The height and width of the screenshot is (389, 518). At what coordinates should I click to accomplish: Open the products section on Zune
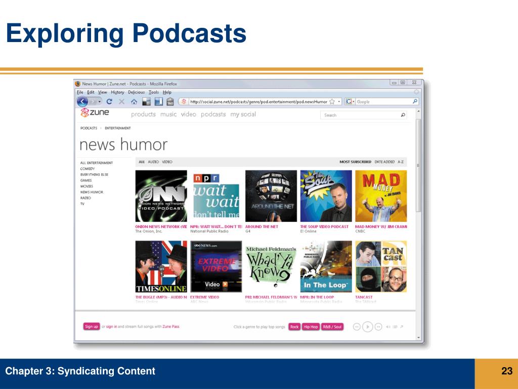(x=143, y=114)
